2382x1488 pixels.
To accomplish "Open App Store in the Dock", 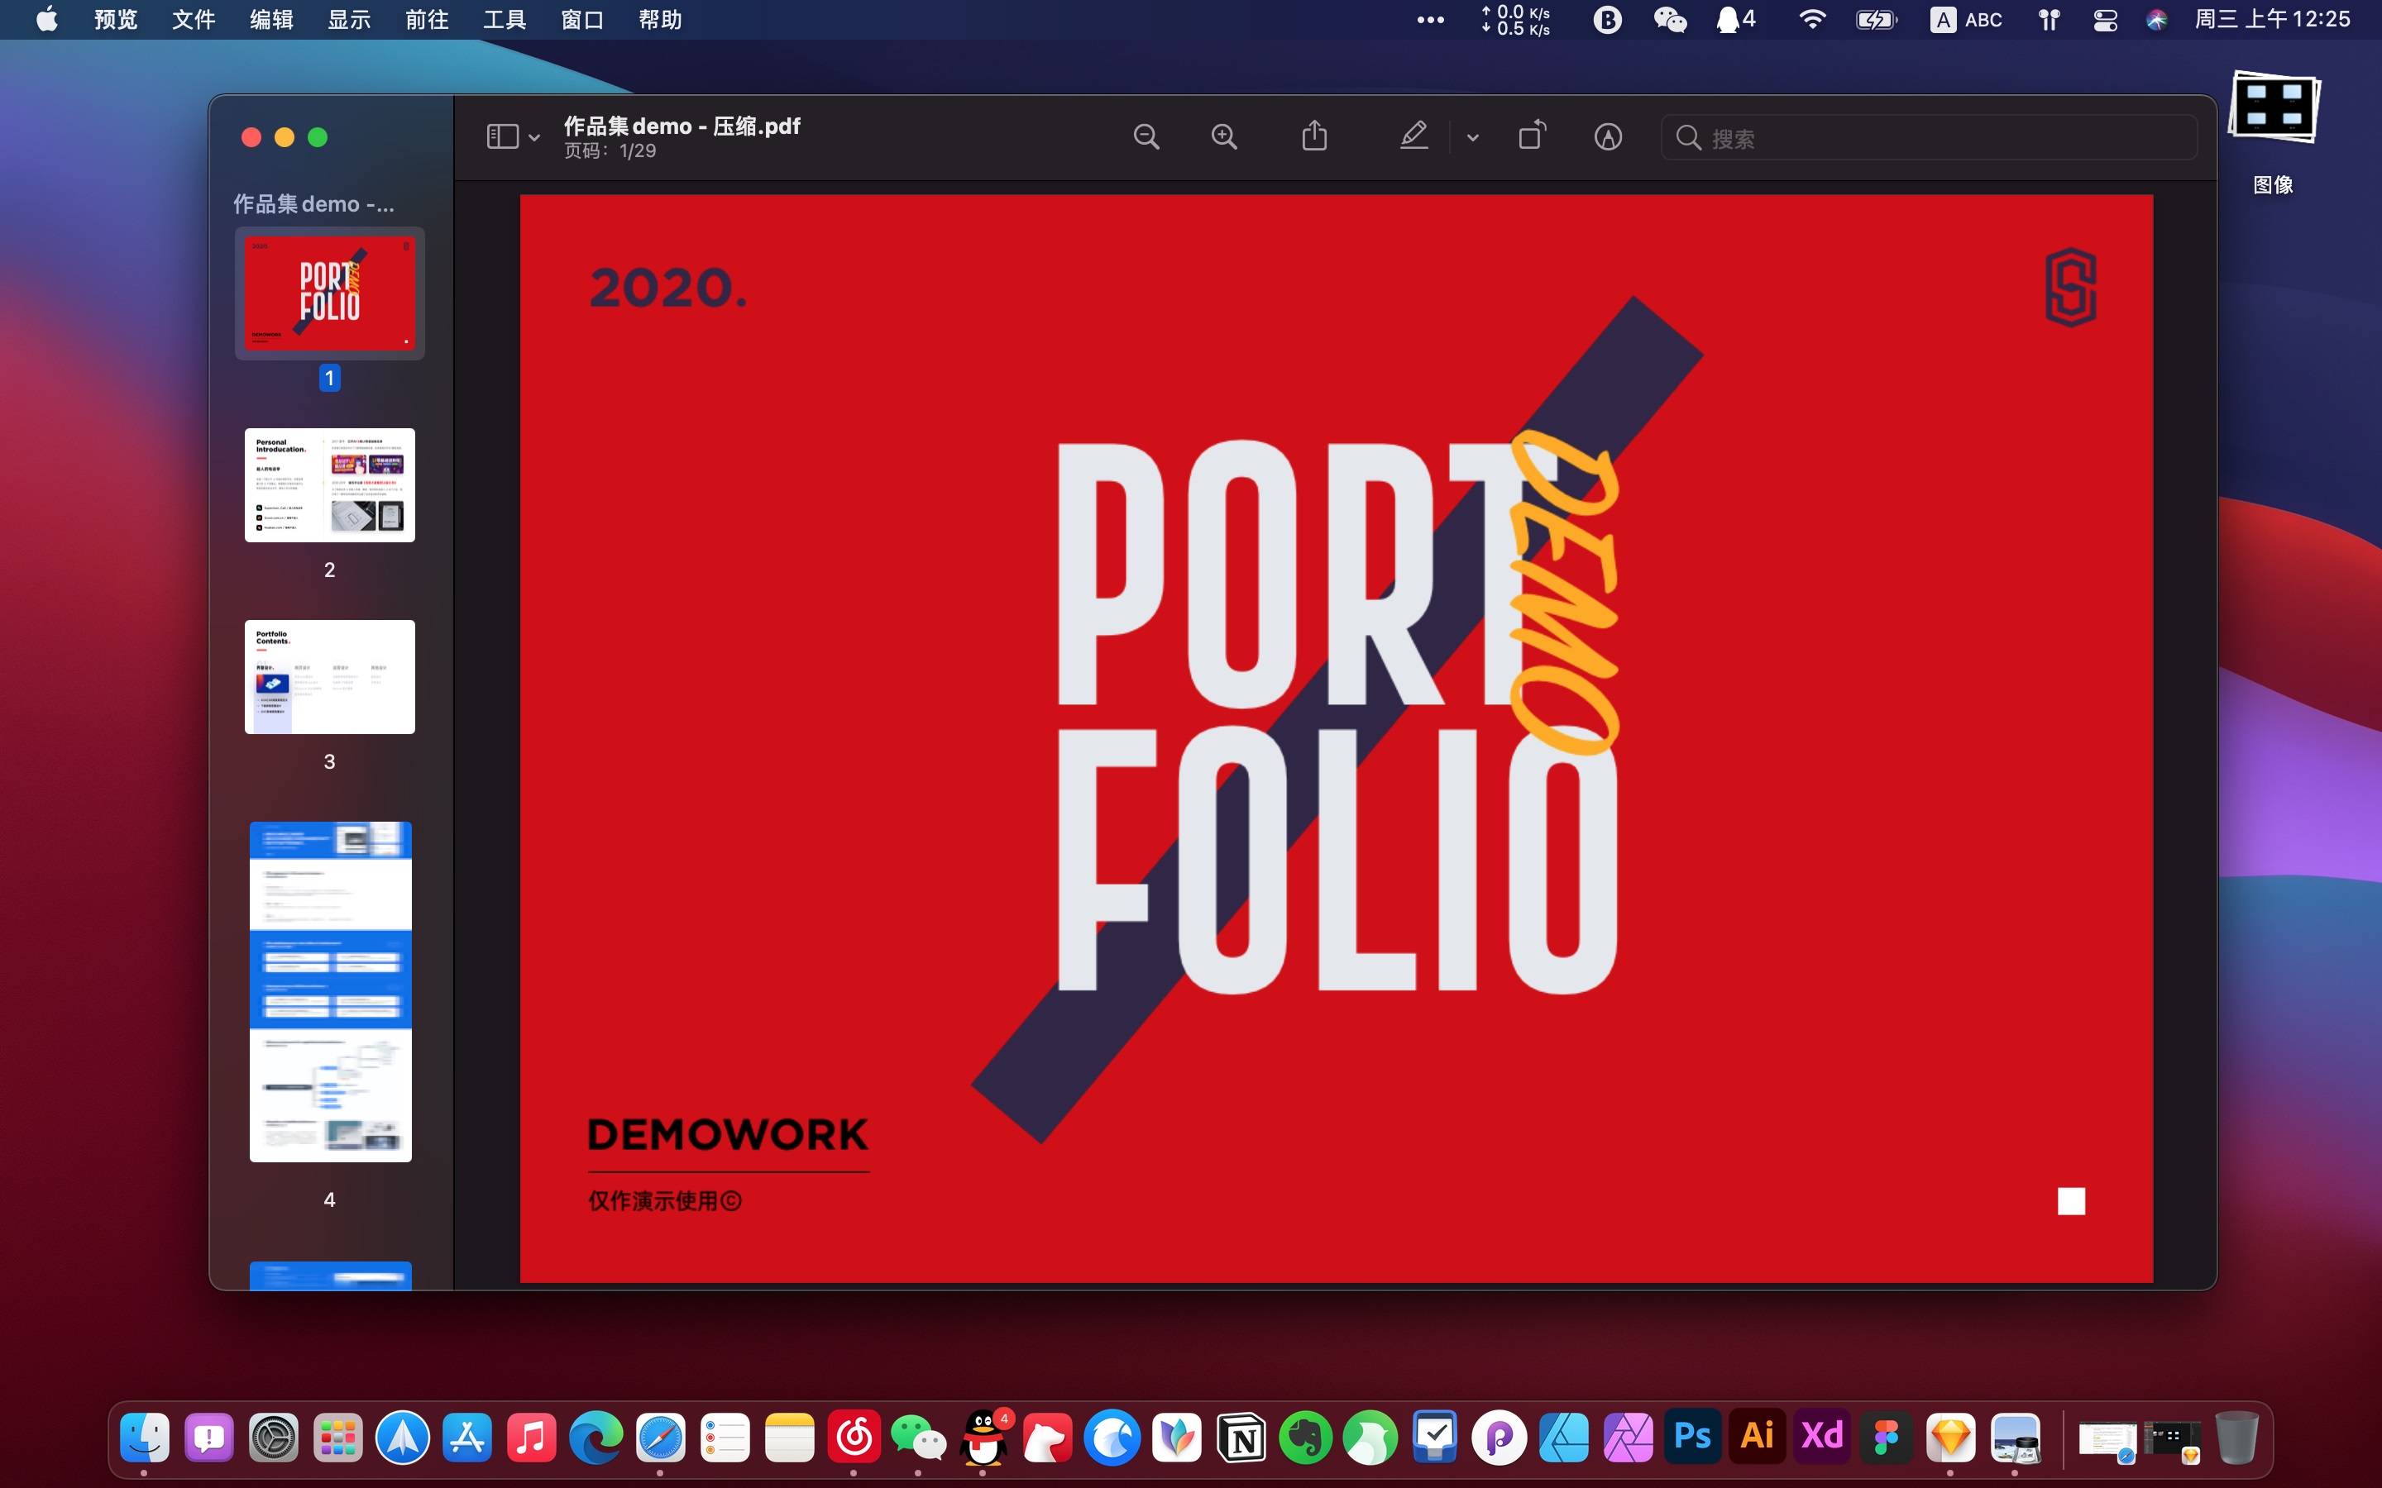I will pyautogui.click(x=466, y=1438).
